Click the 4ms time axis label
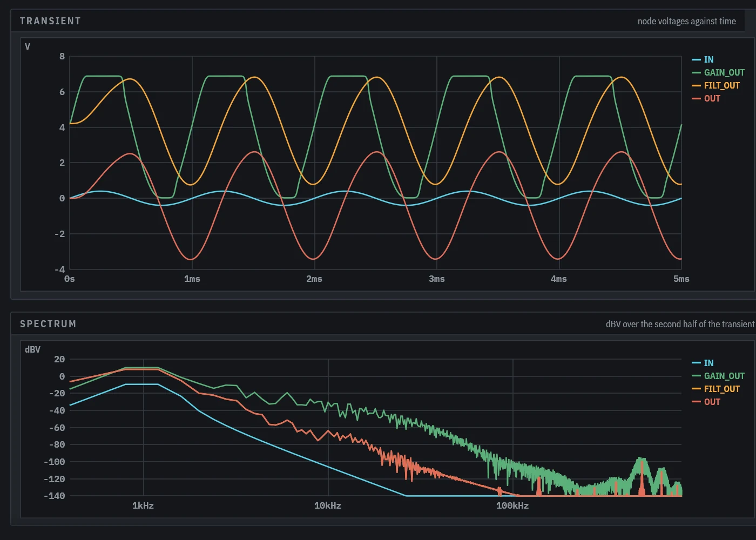 [559, 279]
